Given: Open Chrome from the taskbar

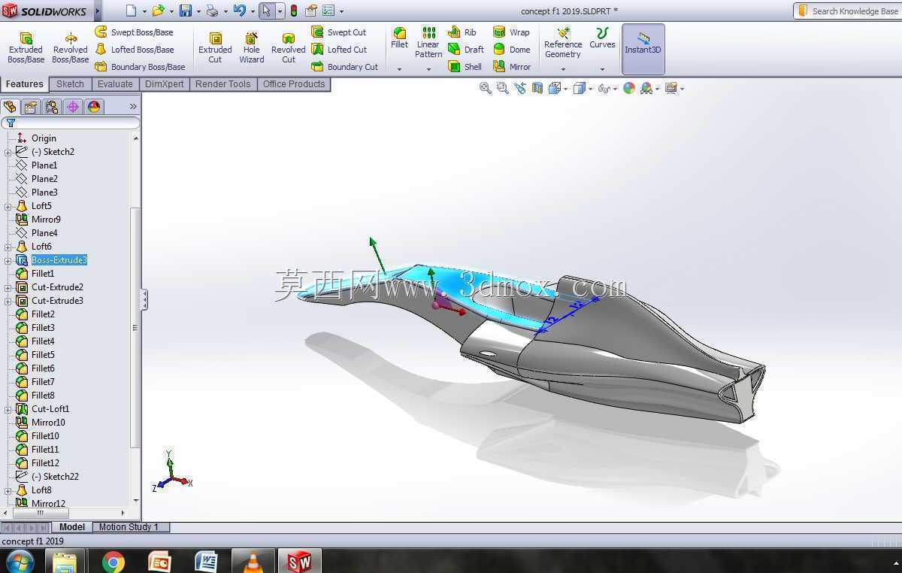Looking at the screenshot, I should (113, 561).
